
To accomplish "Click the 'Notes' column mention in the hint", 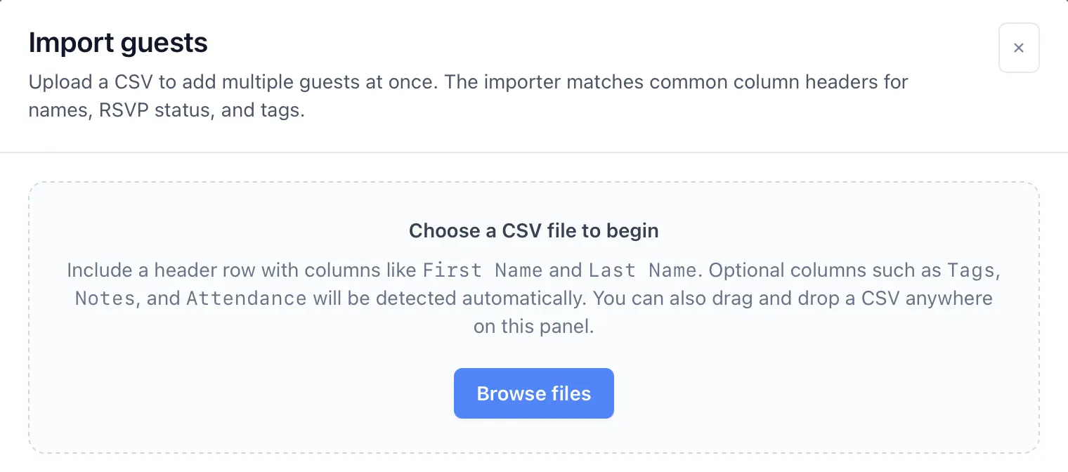I will 104,298.
